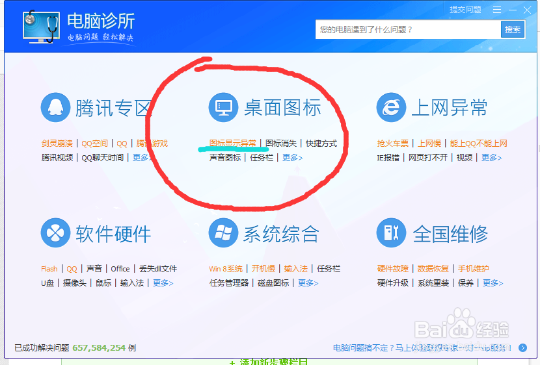
Task: Open 硬件故障 link
Action: pyautogui.click(x=392, y=269)
